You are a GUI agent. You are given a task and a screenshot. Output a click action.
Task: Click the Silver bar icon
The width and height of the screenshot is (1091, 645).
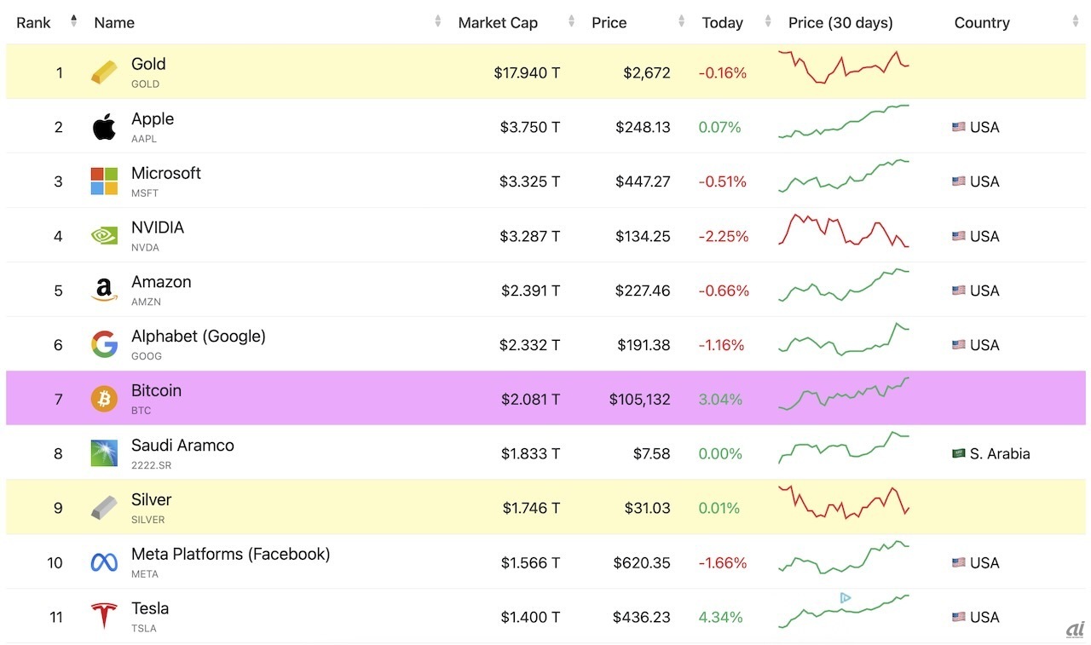(104, 508)
